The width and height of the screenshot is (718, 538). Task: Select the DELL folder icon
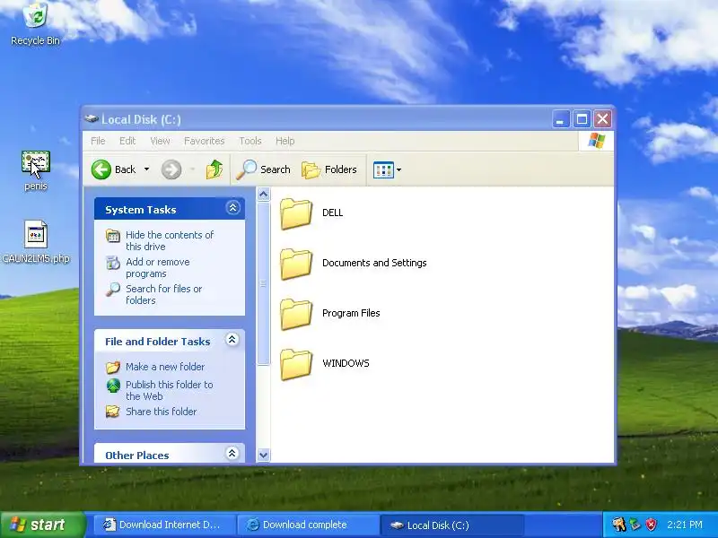[296, 213]
